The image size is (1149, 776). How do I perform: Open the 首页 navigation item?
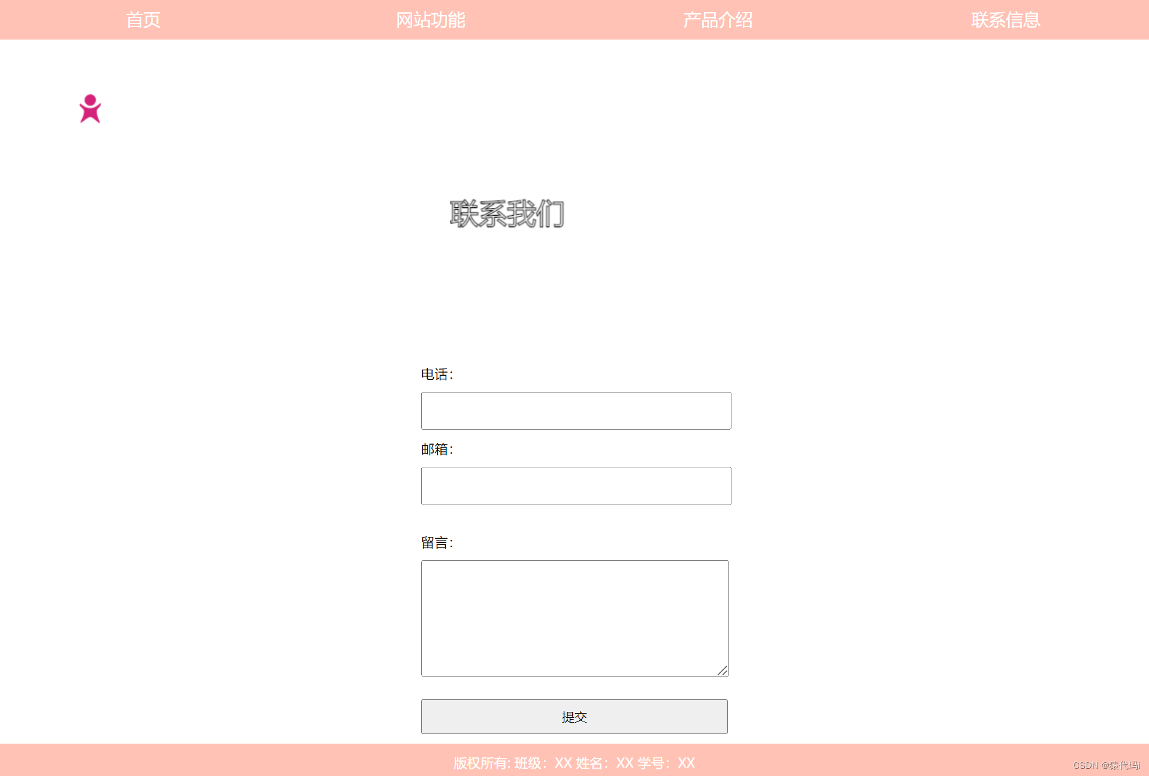[x=143, y=20]
